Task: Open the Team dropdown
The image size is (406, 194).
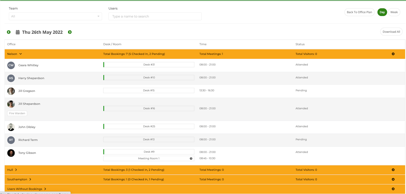Action: point(55,16)
